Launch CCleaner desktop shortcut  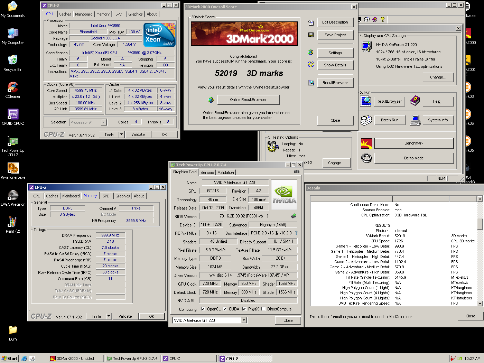pos(13,90)
